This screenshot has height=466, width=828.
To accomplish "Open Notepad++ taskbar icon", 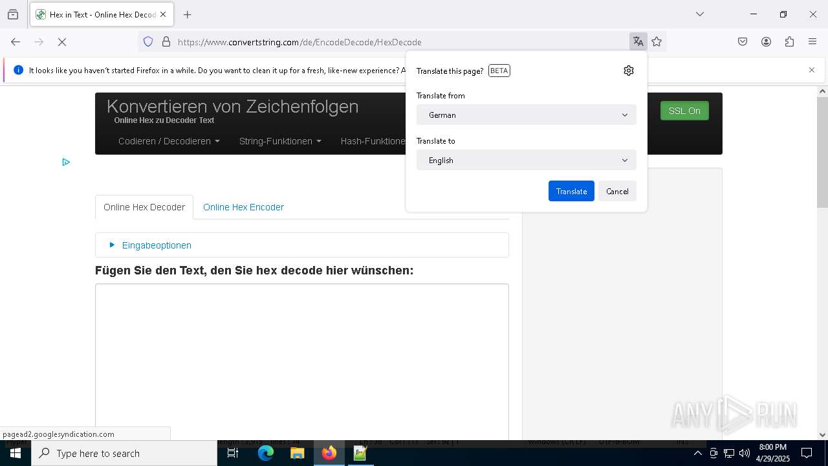I will (360, 453).
